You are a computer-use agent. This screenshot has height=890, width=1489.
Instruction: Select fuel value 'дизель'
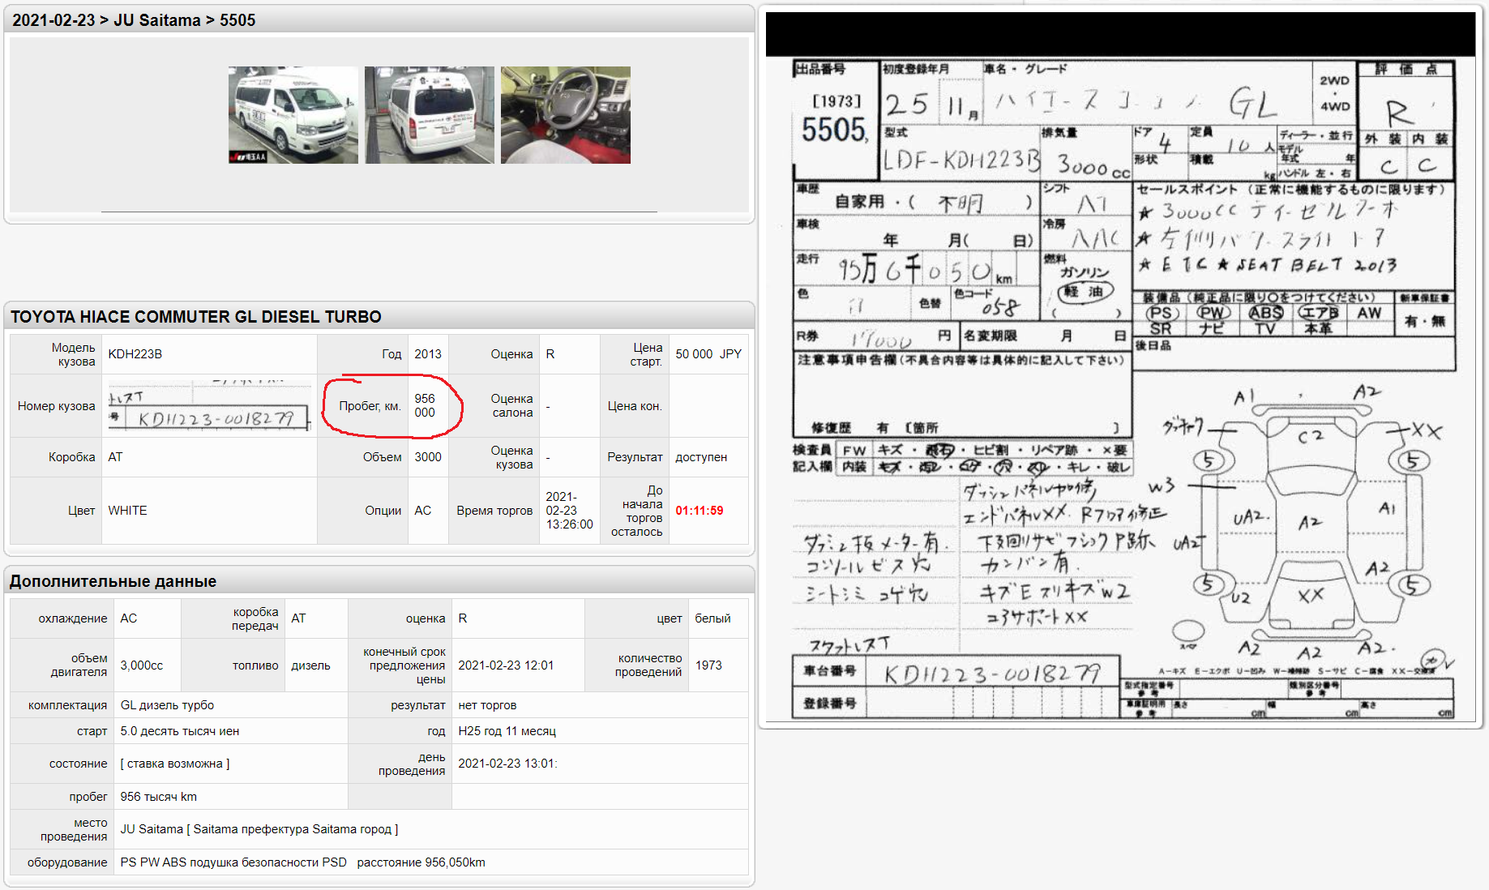311,665
